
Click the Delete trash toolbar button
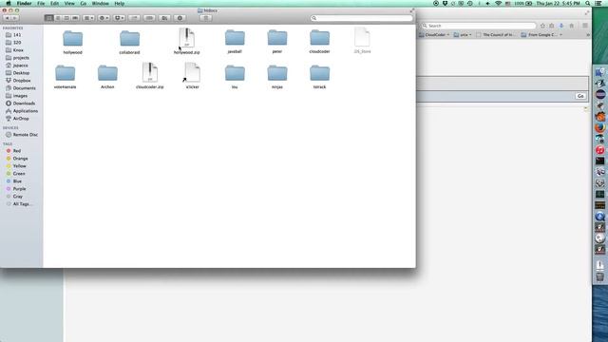tap(206, 18)
